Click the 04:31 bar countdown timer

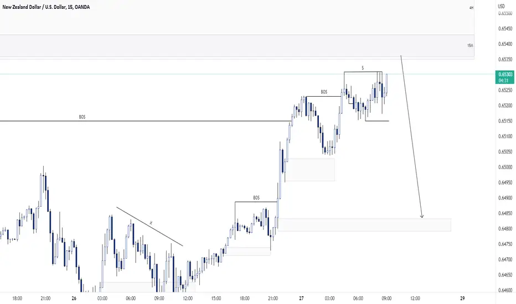(x=503, y=81)
